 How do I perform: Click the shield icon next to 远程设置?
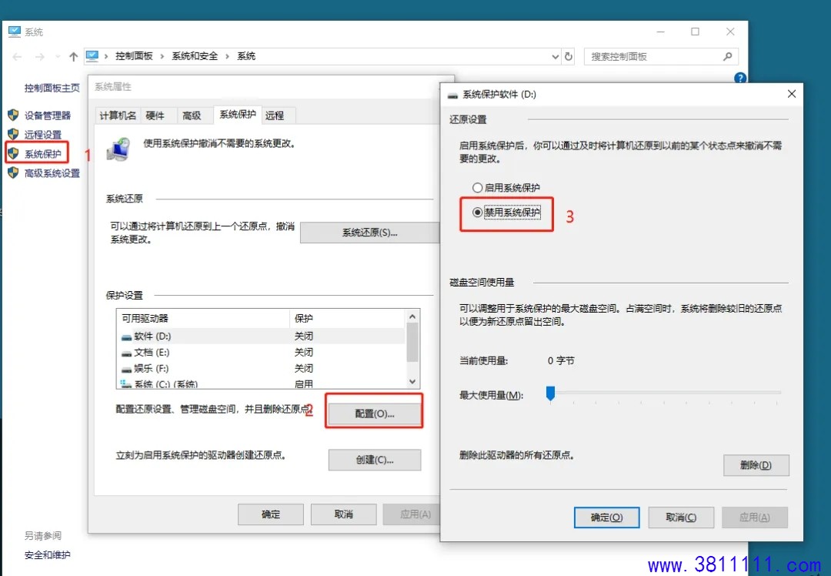click(13, 134)
